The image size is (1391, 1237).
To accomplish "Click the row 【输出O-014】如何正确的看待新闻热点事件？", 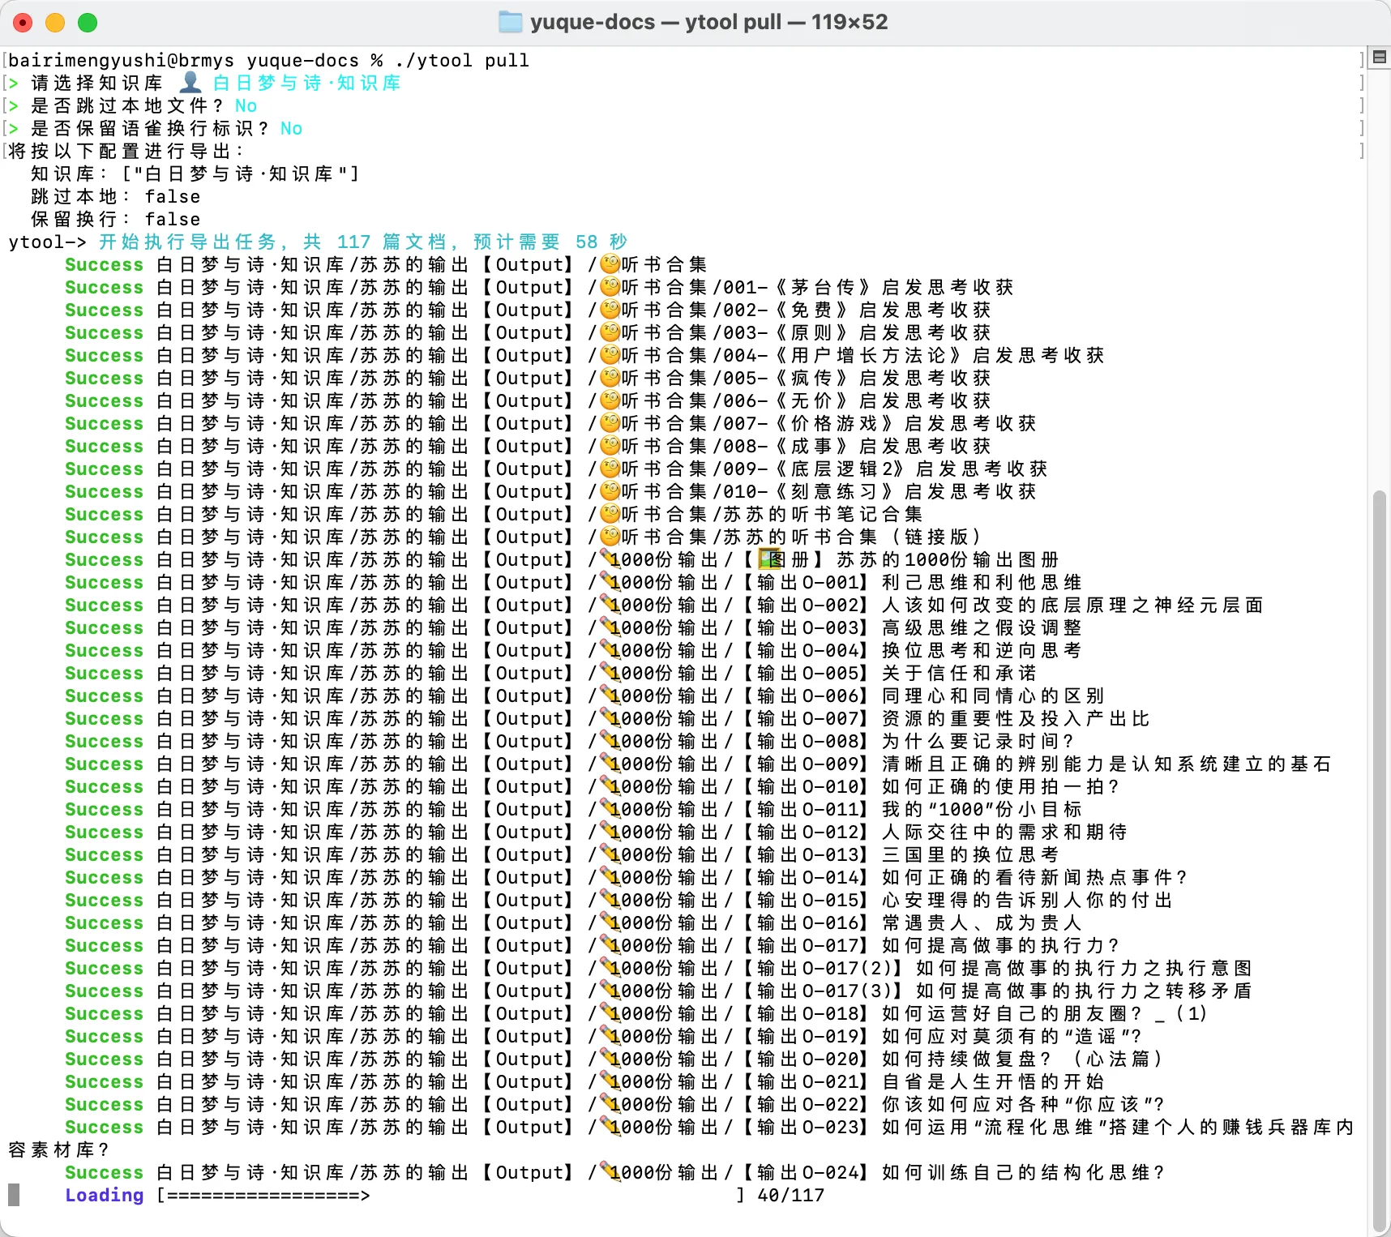I will click(627, 877).
